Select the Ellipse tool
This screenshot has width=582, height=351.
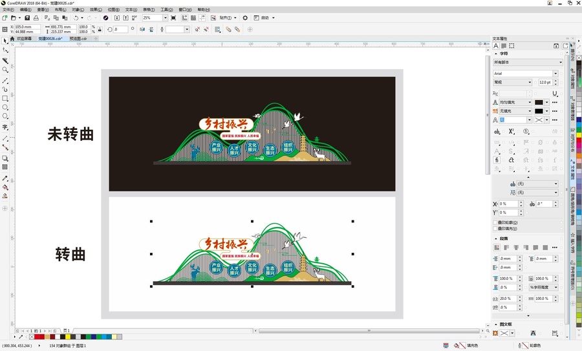[x=5, y=107]
